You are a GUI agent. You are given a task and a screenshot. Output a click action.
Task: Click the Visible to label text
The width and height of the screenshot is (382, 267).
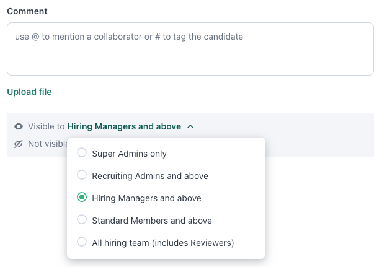(x=47, y=126)
